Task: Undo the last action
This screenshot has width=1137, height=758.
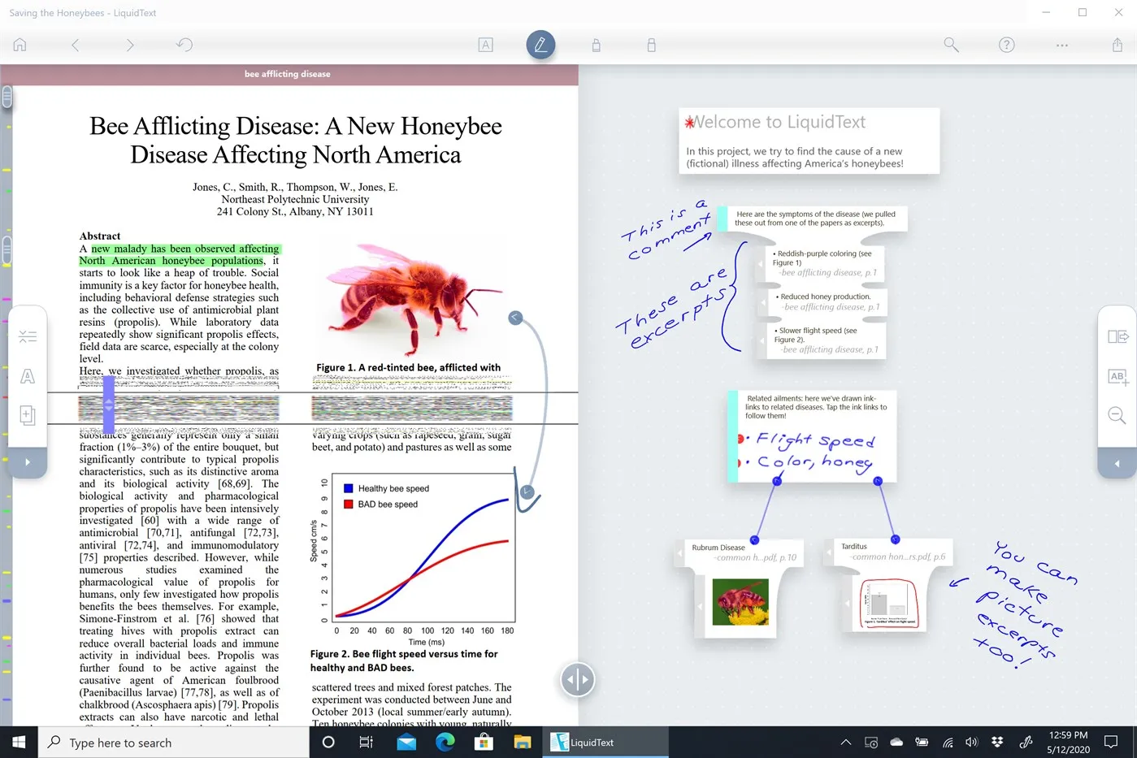Action: tap(184, 45)
